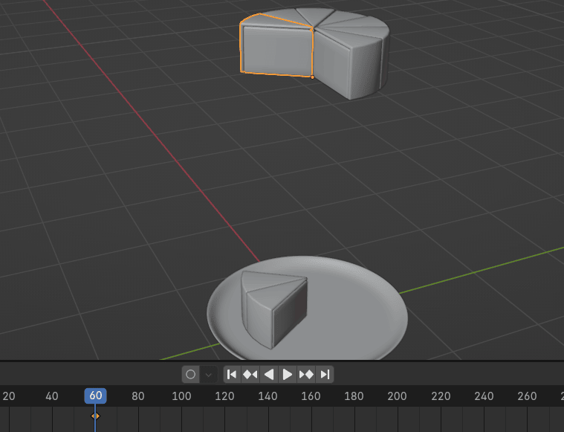Play the animation in reverse

point(269,374)
